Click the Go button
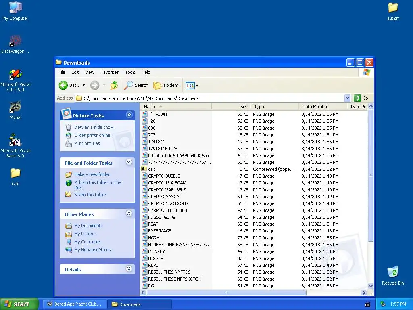The height and width of the screenshot is (310, 413). click(361, 98)
